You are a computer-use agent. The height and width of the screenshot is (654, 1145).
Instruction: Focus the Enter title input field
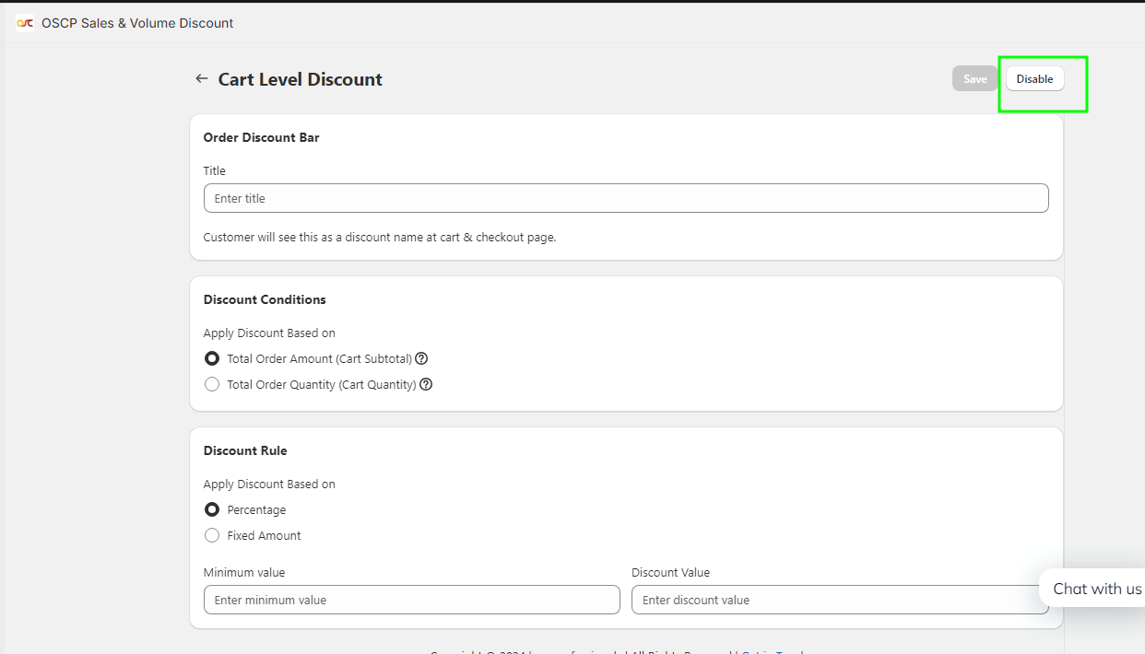pyautogui.click(x=625, y=198)
